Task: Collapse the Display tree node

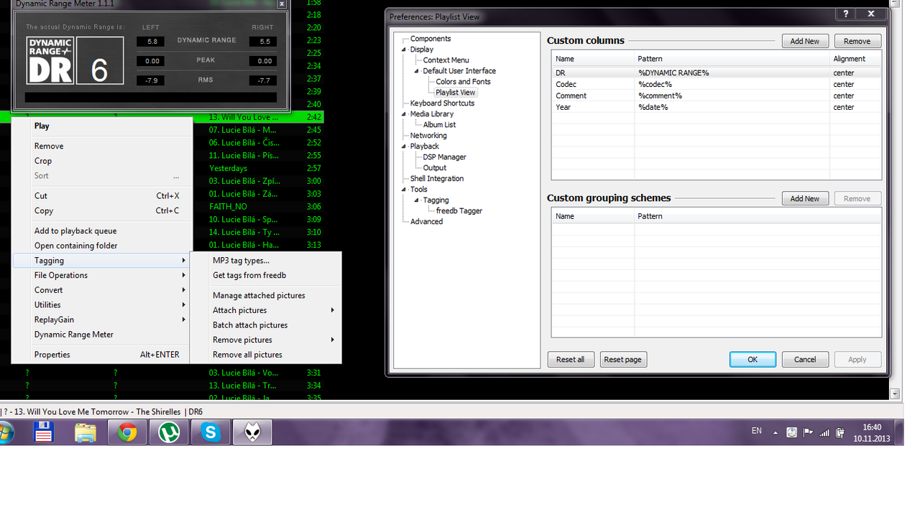Action: 403,50
